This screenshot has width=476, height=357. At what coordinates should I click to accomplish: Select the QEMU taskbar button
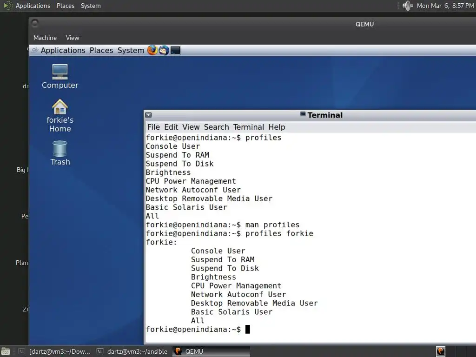[212, 351]
